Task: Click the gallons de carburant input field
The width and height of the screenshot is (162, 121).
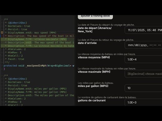Action: click(143, 102)
